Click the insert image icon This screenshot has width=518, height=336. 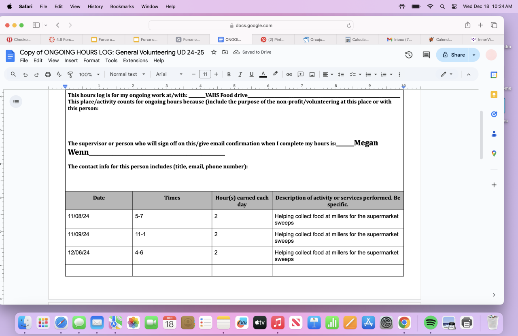click(312, 74)
